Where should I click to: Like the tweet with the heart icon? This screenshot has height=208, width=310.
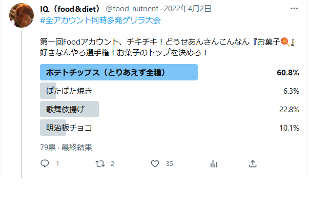coord(155,164)
